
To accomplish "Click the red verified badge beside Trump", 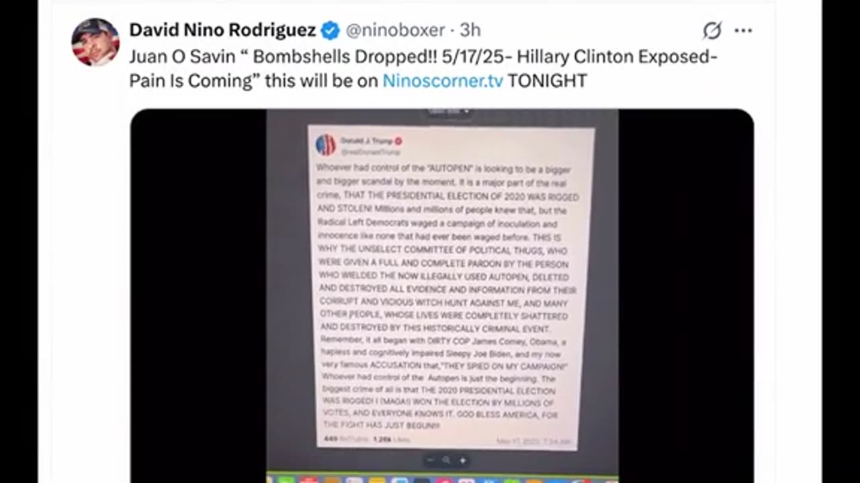I will pyautogui.click(x=398, y=141).
